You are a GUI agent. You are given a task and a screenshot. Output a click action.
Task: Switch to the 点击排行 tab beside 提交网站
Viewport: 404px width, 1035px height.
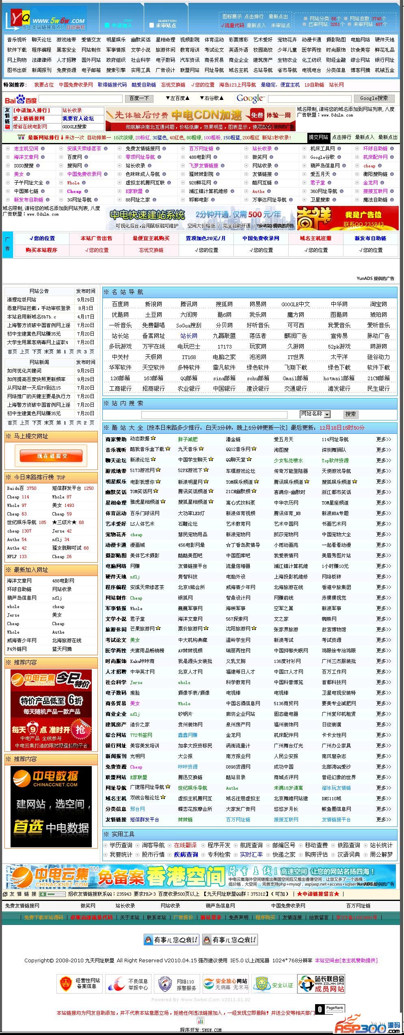(x=341, y=137)
